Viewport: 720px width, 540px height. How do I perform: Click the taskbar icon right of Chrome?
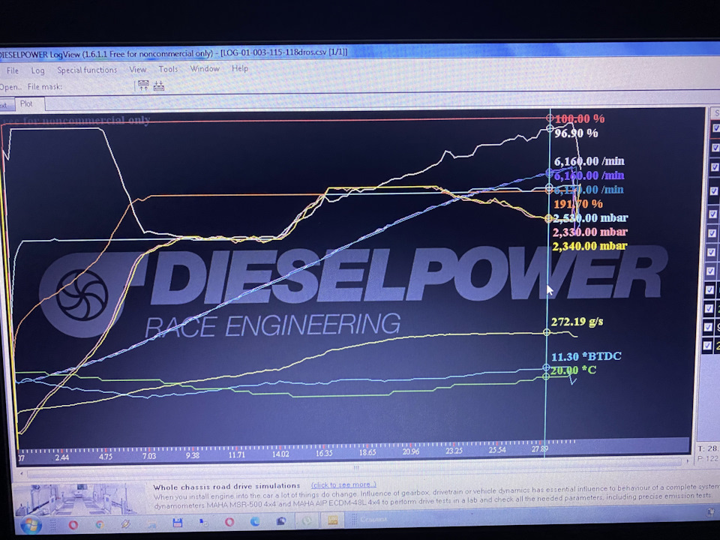[x=125, y=524]
